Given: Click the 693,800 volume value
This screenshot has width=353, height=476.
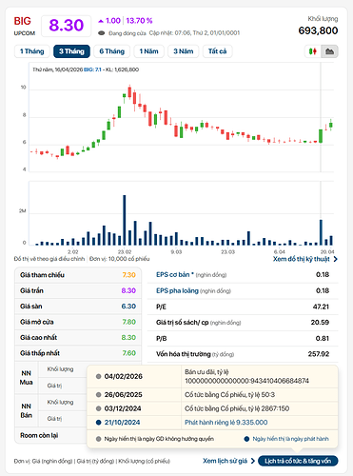Looking at the screenshot, I should 318,30.
